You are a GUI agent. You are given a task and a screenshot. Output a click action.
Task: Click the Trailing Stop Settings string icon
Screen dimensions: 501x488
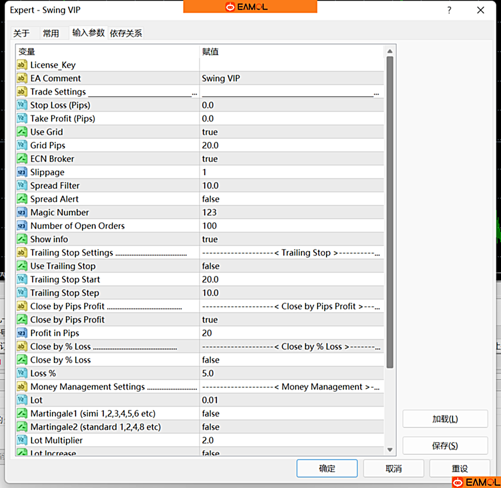click(22, 253)
